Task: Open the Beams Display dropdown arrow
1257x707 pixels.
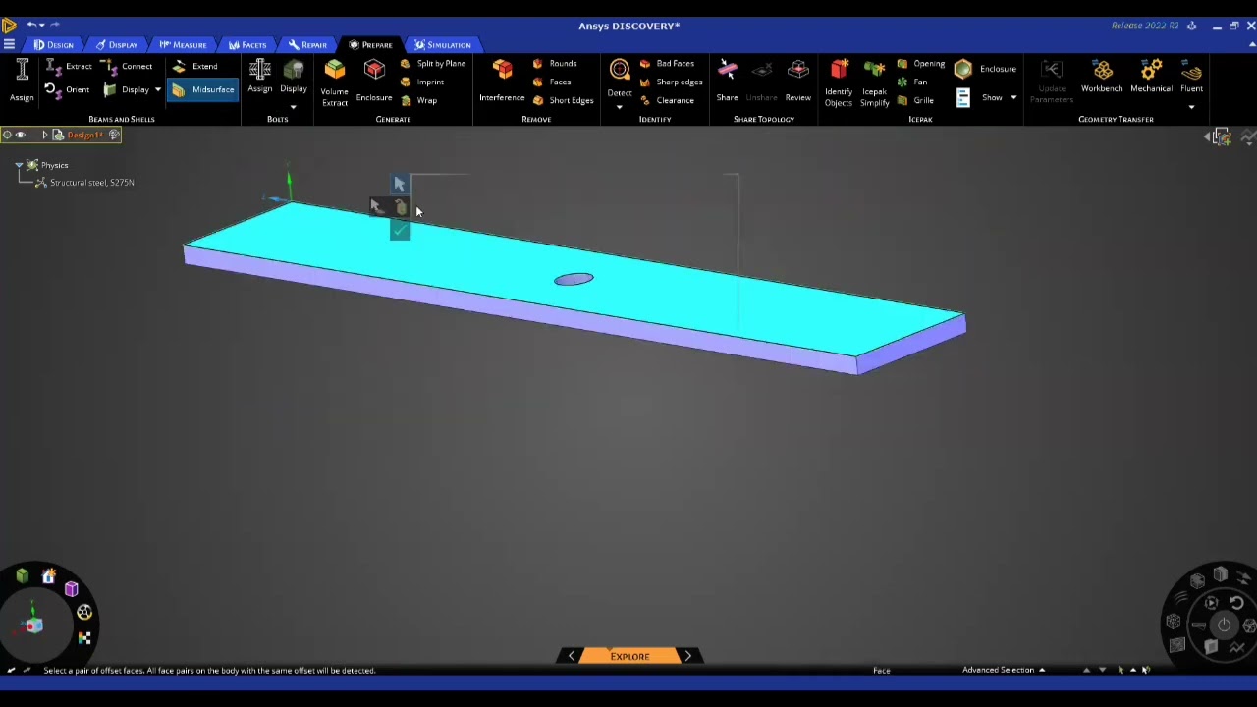Action: click(157, 90)
